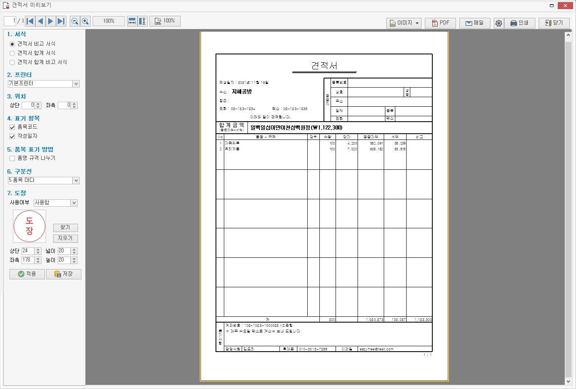Viewport: 576px width, 389px height.
Task: Expand the 5 품목 마다 divider dropdown
Action: click(44, 180)
